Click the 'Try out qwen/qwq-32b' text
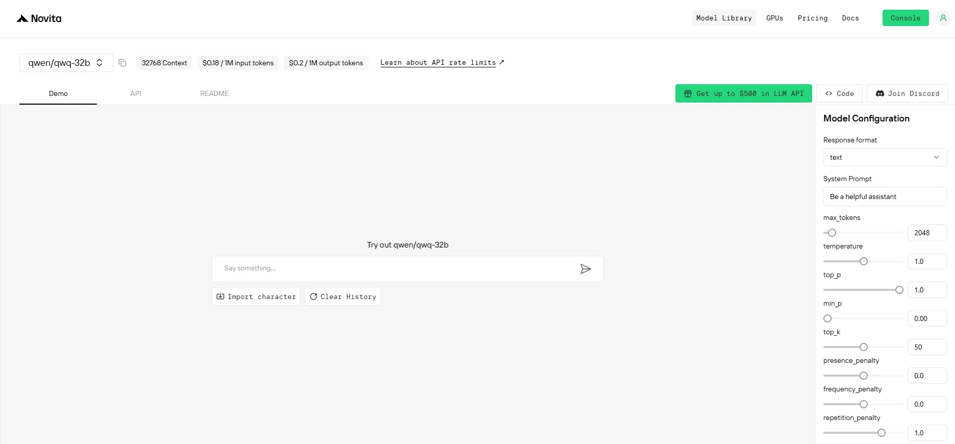 tap(408, 245)
